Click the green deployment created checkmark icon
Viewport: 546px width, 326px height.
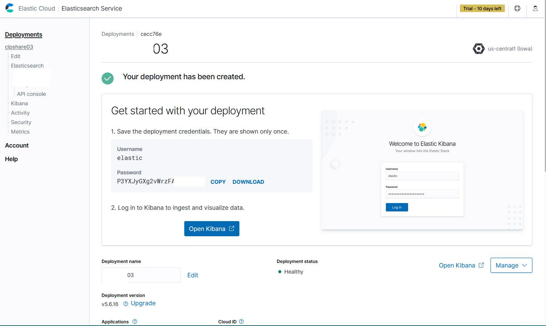pos(108,78)
